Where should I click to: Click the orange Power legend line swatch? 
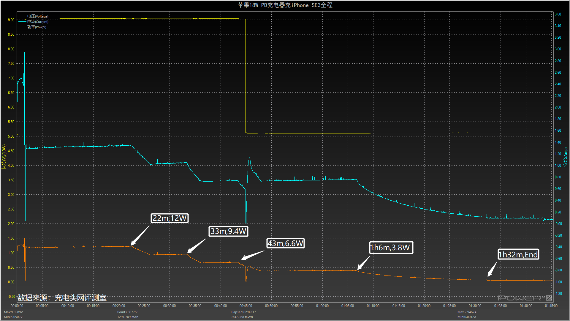[x=22, y=27]
